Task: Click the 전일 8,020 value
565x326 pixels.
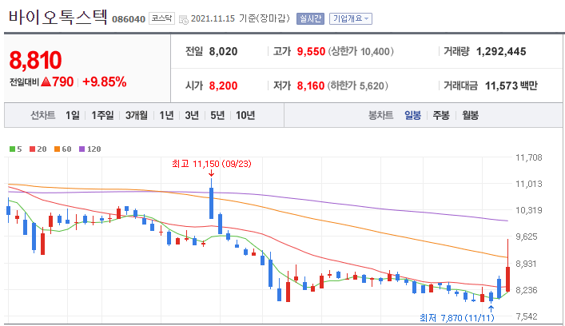Action: click(x=224, y=51)
